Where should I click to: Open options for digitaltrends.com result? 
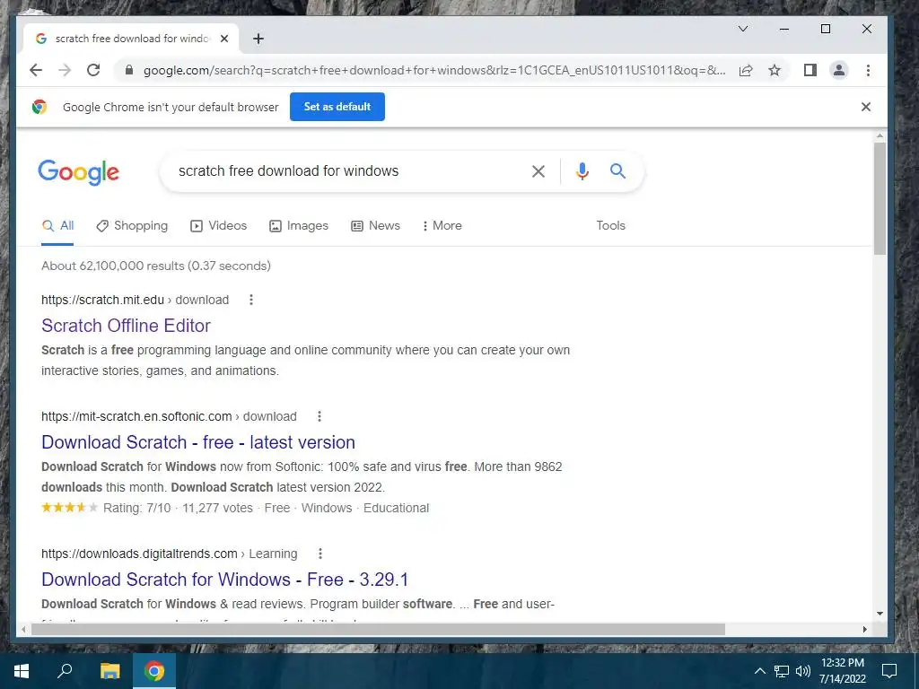point(320,554)
